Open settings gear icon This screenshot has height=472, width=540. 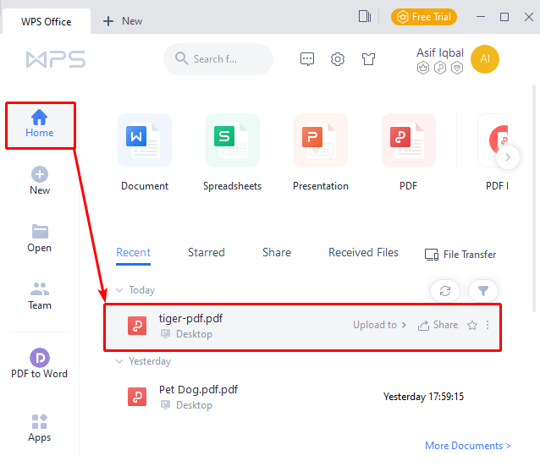coord(338,59)
